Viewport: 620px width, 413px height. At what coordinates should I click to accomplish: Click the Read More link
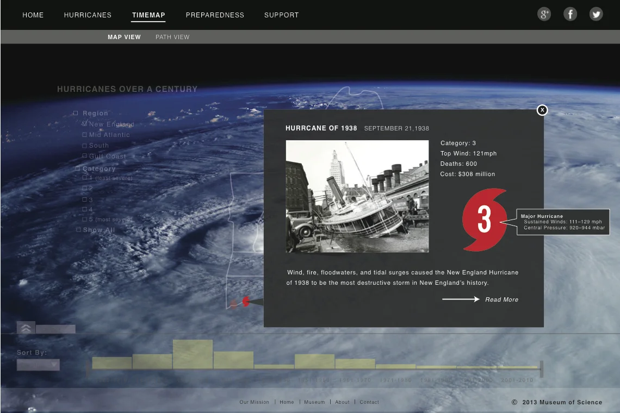coord(502,299)
